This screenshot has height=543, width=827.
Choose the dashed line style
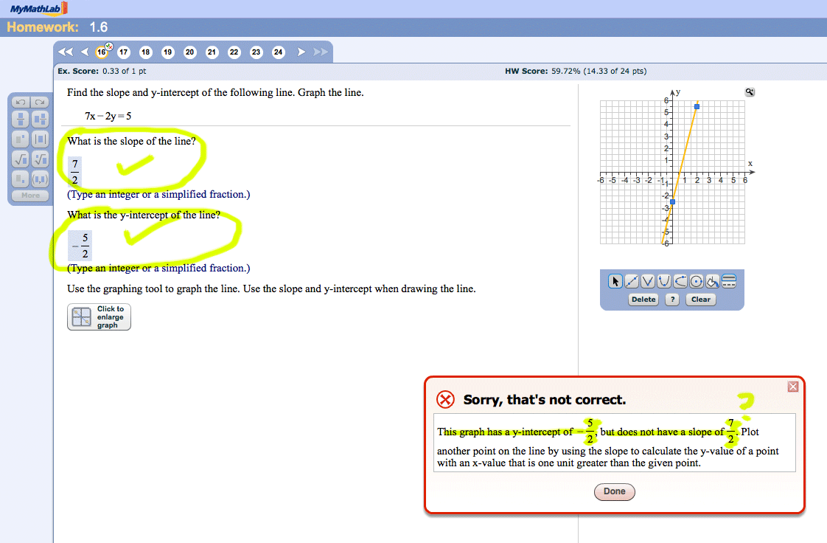(729, 285)
